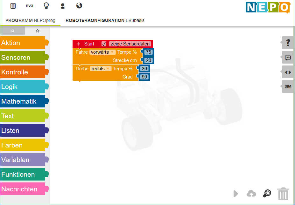The image size is (295, 205).
Task: Toggle the zeige Sensordaten checkbox
Action: pos(104,44)
